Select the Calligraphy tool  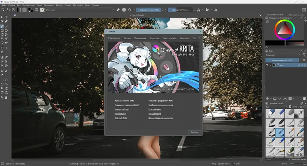[6, 21]
